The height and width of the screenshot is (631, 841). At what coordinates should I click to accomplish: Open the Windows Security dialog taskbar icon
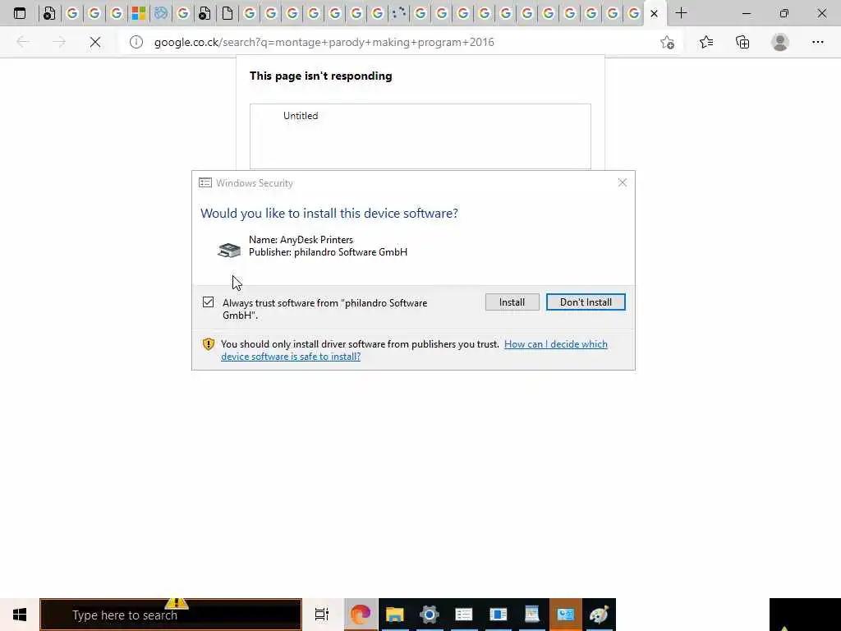coord(463,615)
